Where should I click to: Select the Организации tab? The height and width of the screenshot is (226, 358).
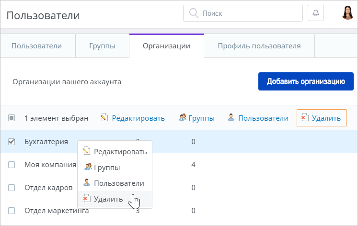tap(166, 46)
